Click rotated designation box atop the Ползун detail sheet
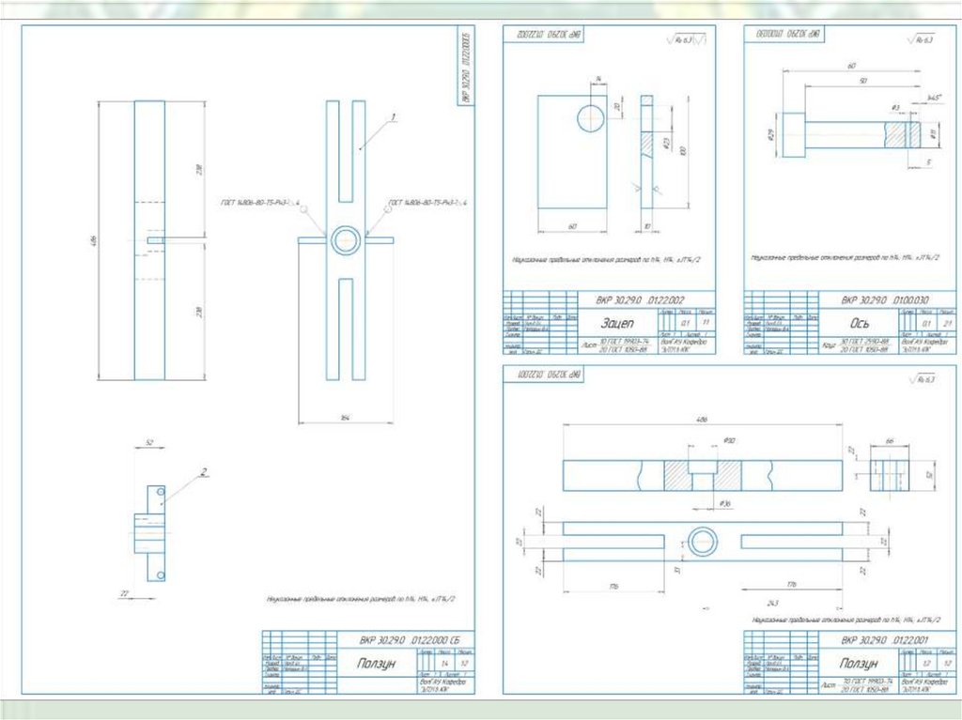 tap(544, 375)
